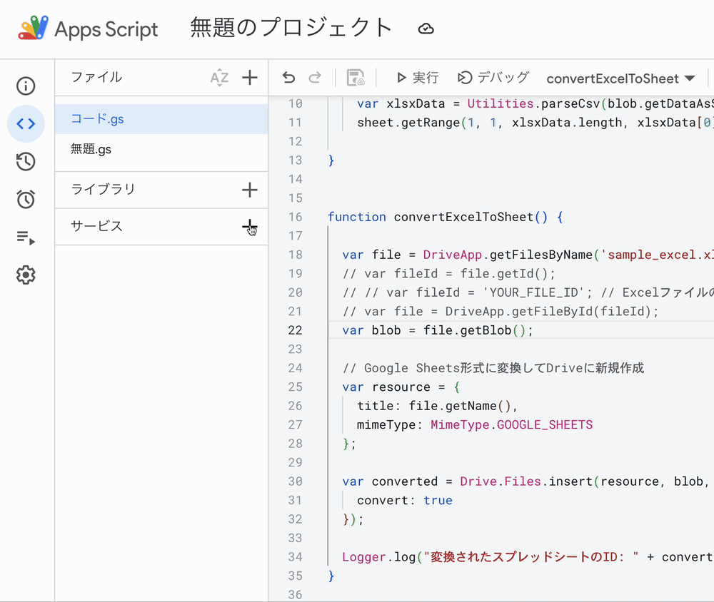Run the selected function with 実行
This screenshot has height=602, width=714.
tap(418, 78)
